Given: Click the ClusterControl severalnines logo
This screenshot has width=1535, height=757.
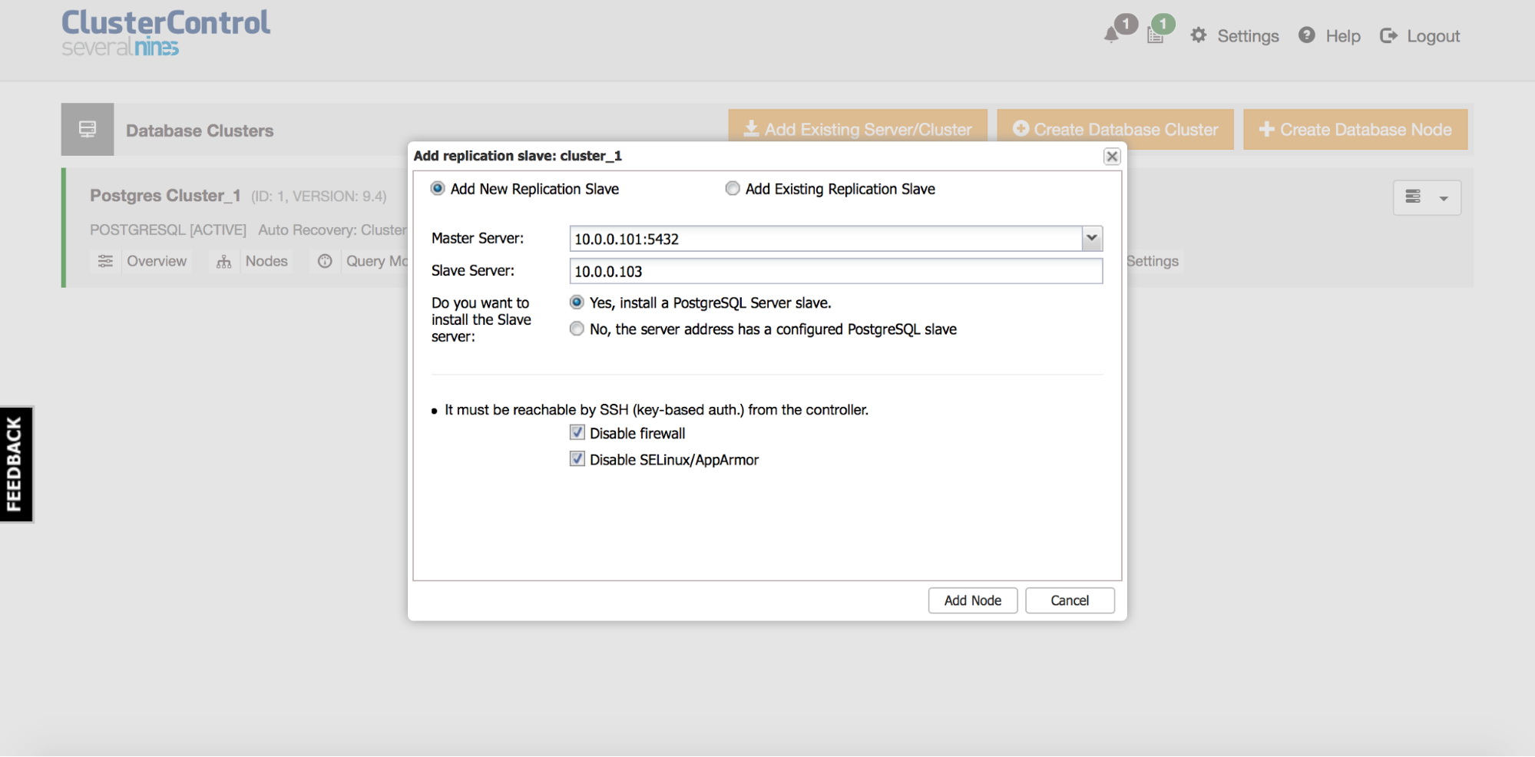Looking at the screenshot, I should pos(166,33).
